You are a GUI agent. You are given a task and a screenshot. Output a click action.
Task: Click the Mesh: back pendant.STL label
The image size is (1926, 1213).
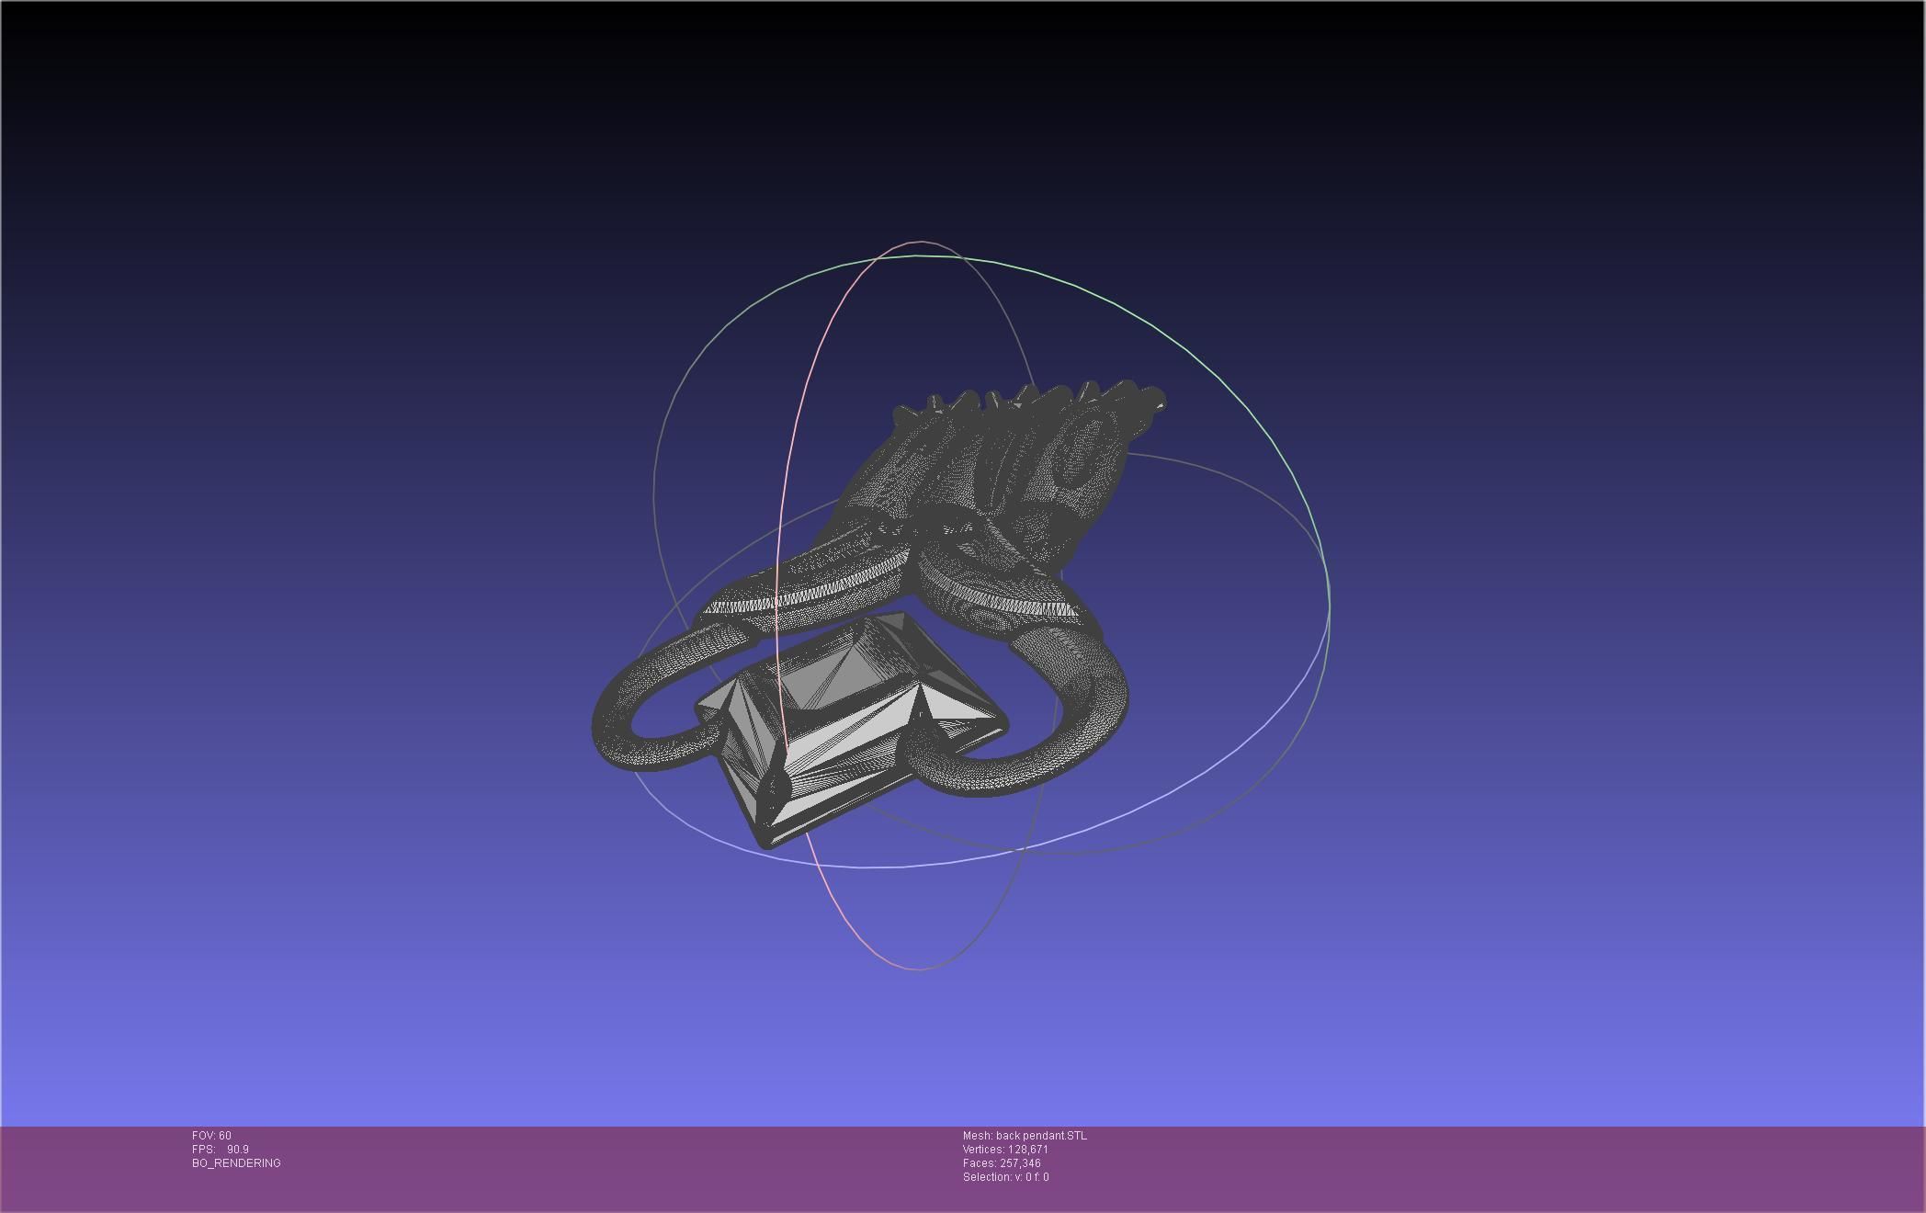click(x=1025, y=1136)
